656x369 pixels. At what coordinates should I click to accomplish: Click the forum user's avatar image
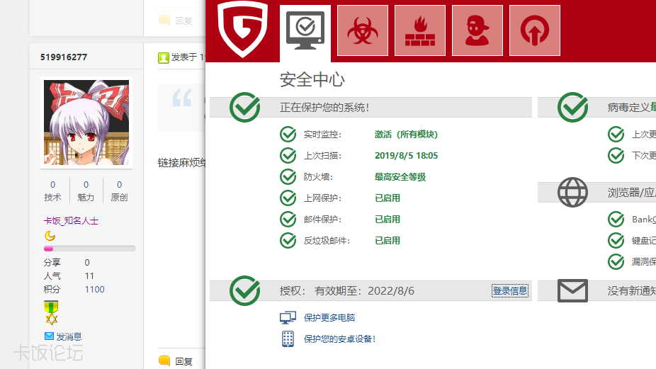pyautogui.click(x=86, y=123)
